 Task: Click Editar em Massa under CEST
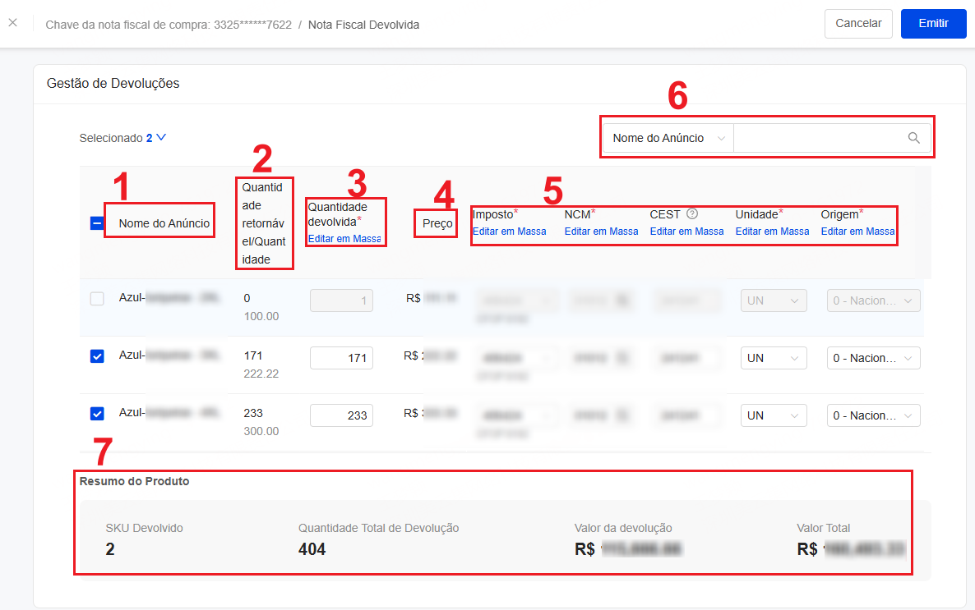686,231
